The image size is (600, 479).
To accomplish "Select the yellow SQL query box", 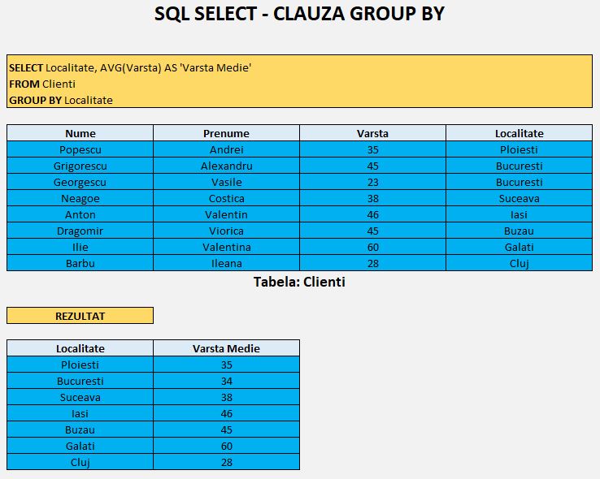I will [300, 81].
